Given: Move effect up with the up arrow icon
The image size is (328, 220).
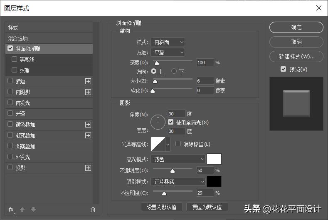Looking at the screenshot, I should click(22, 209).
